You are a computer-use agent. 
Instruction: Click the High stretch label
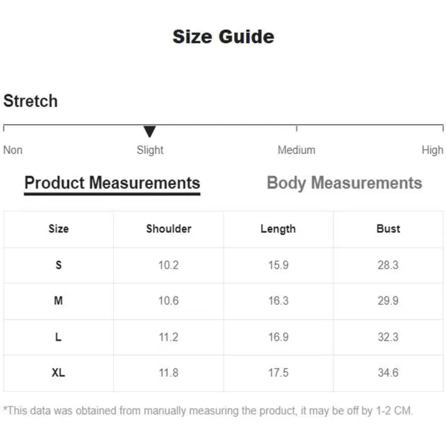click(x=433, y=150)
